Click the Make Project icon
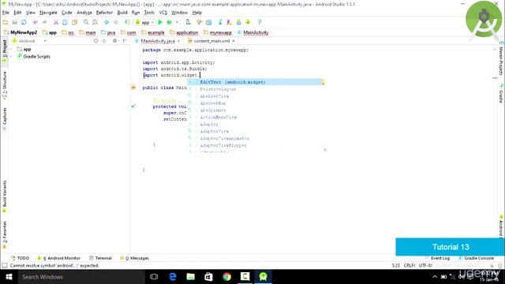The height and width of the screenshot is (284, 505). tap(127, 22)
